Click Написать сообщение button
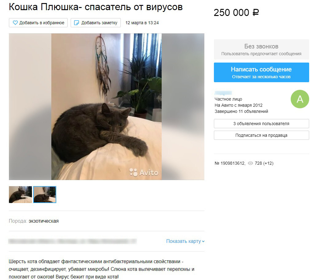 261,72
